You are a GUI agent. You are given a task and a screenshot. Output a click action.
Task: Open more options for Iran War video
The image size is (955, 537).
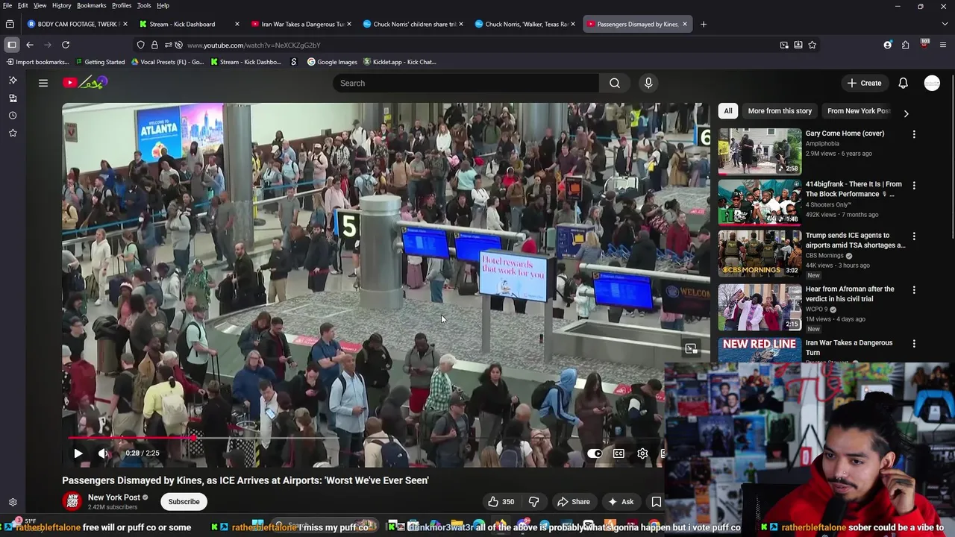914,344
